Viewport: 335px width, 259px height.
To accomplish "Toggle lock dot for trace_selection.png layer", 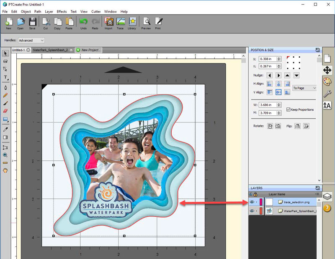I will pos(256,202).
